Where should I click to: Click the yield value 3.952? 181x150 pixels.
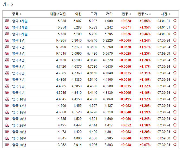[62, 145]
